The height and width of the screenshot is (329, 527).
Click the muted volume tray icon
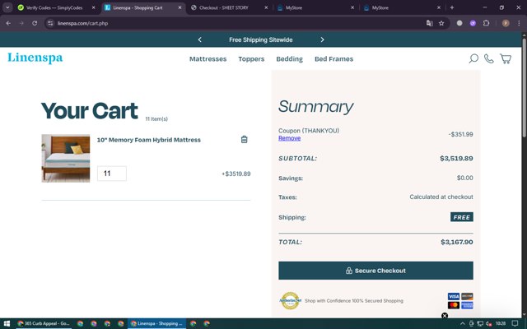(x=489, y=323)
